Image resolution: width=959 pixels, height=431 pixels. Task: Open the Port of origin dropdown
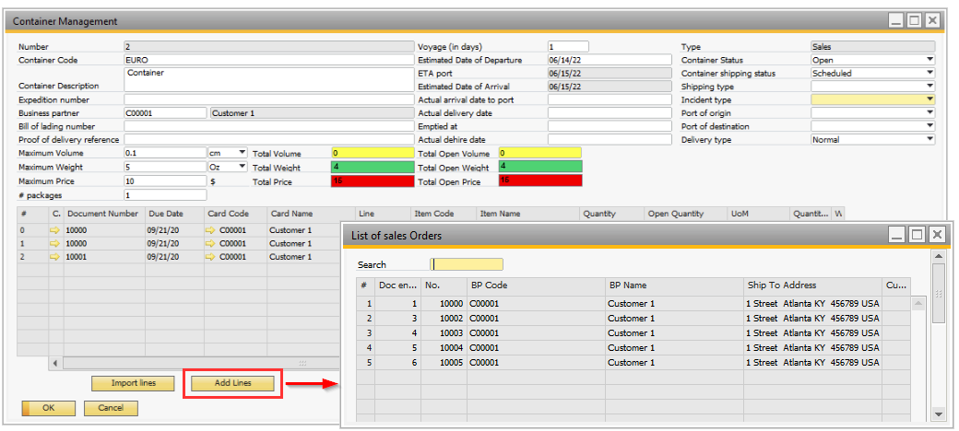click(x=930, y=113)
